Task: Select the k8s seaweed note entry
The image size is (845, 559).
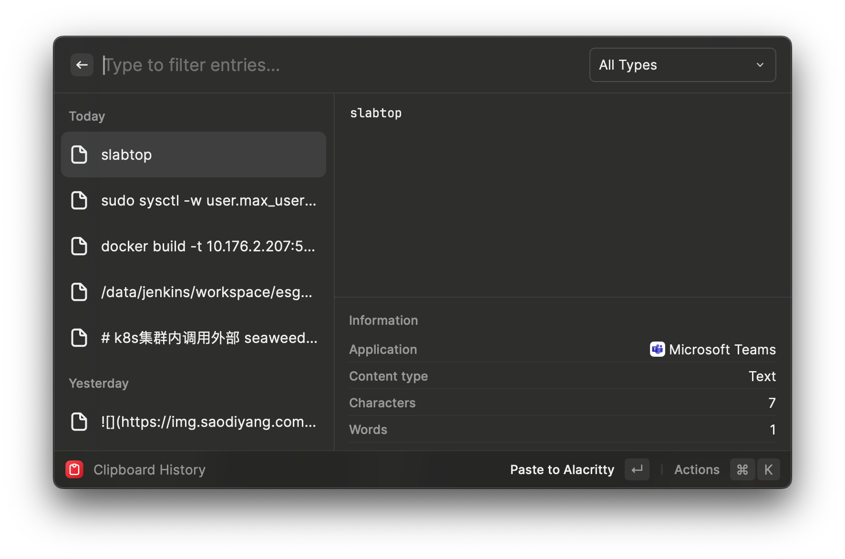Action: [x=209, y=338]
